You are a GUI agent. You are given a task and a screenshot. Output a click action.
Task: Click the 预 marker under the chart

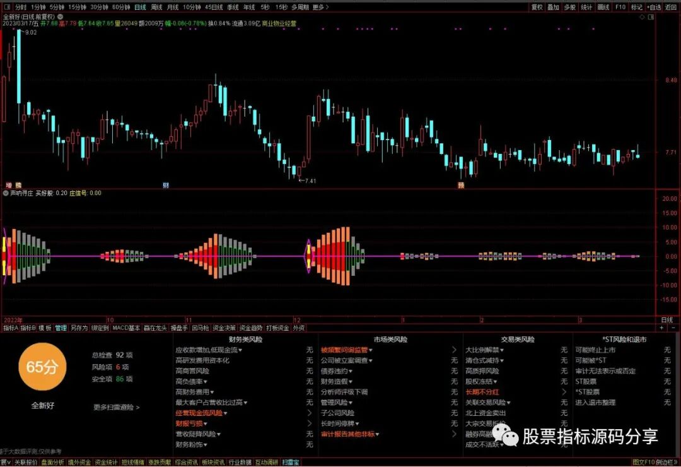coord(461,186)
